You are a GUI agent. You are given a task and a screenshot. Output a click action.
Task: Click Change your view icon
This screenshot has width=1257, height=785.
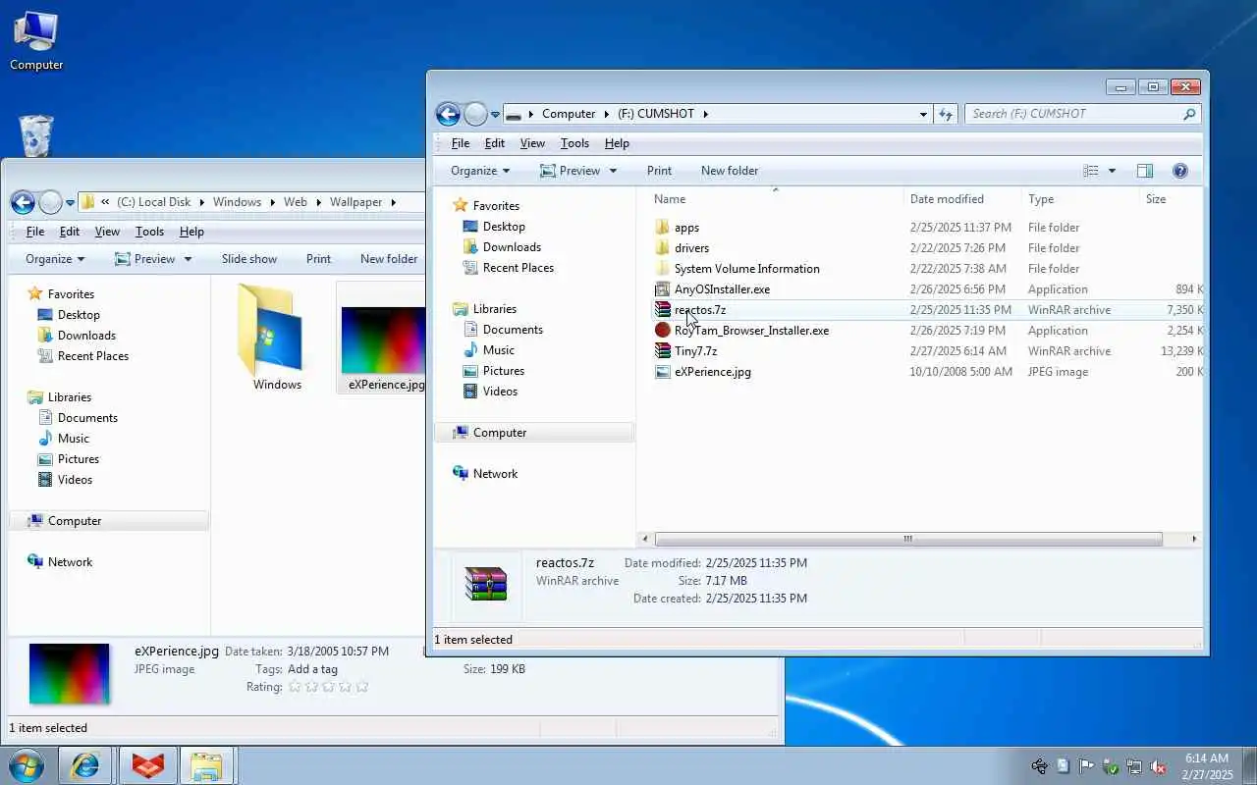pos(1091,171)
